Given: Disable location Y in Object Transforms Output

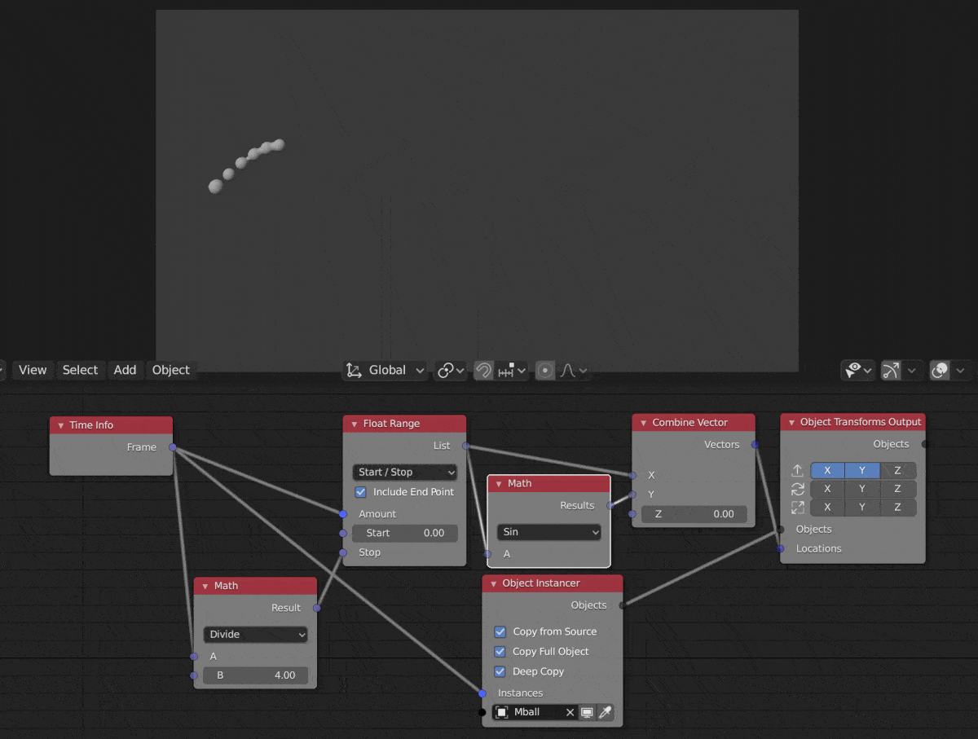Looking at the screenshot, I should tap(862, 470).
